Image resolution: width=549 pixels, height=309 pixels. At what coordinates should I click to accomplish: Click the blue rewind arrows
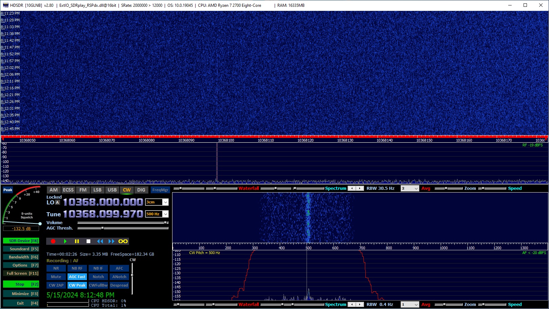click(100, 241)
